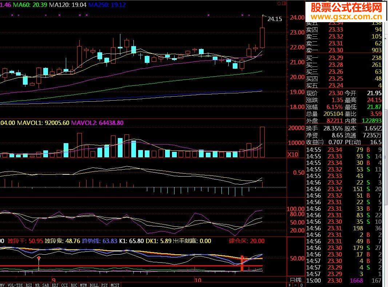Click the 总量 205104 value

tap(333, 114)
